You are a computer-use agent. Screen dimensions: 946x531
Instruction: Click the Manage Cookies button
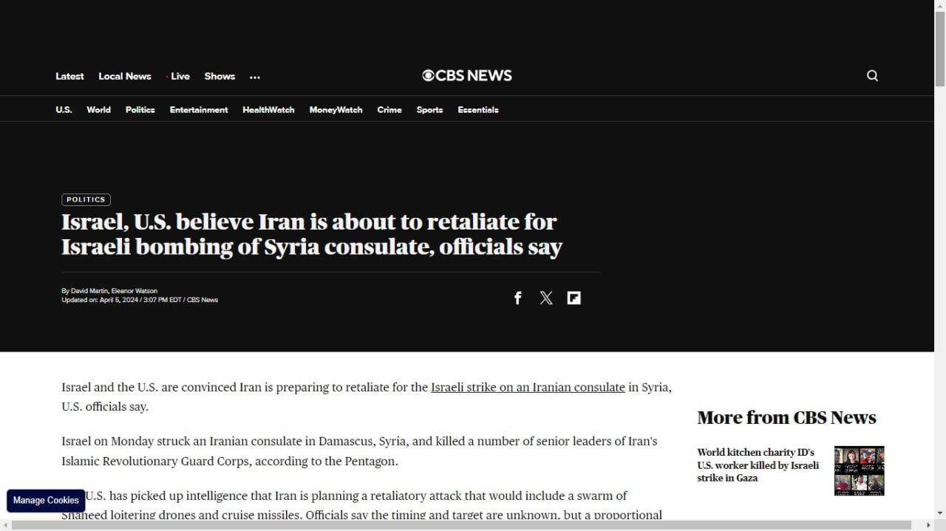click(46, 500)
